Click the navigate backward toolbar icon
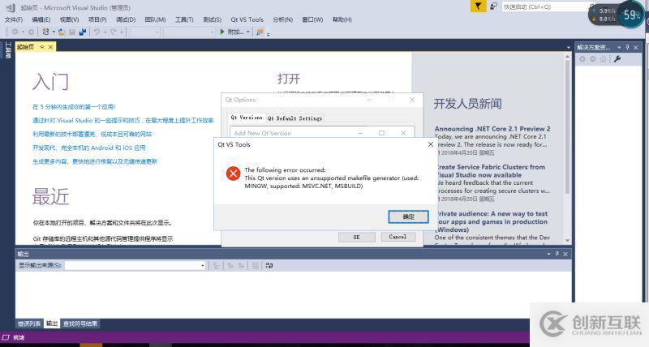This screenshot has width=649, height=347. [15, 32]
